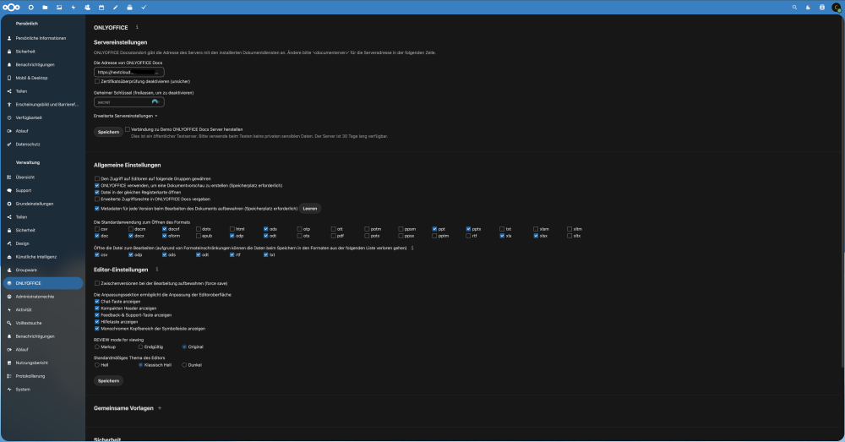Click Speichern under Editor-Einstellungen

108,380
